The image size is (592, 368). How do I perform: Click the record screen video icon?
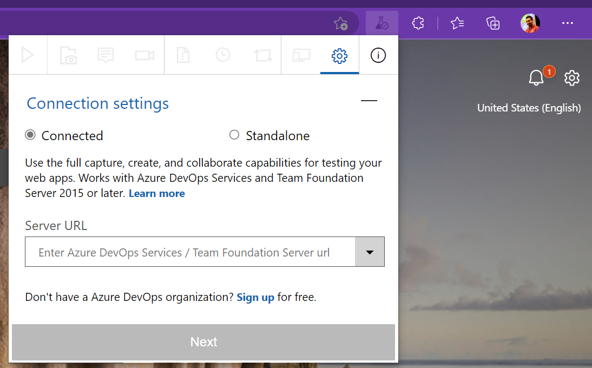coord(144,55)
